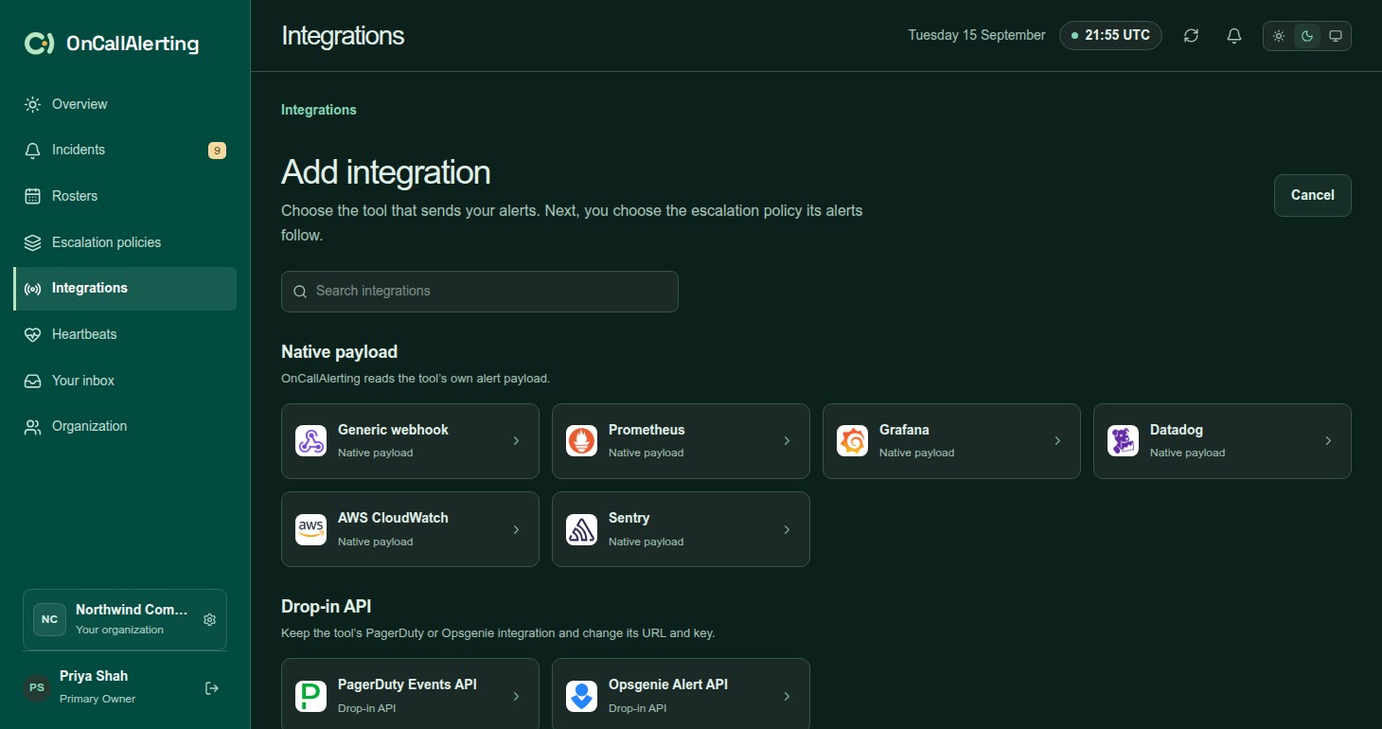
Task: Open Incidents in the sidebar
Action: (x=125, y=151)
